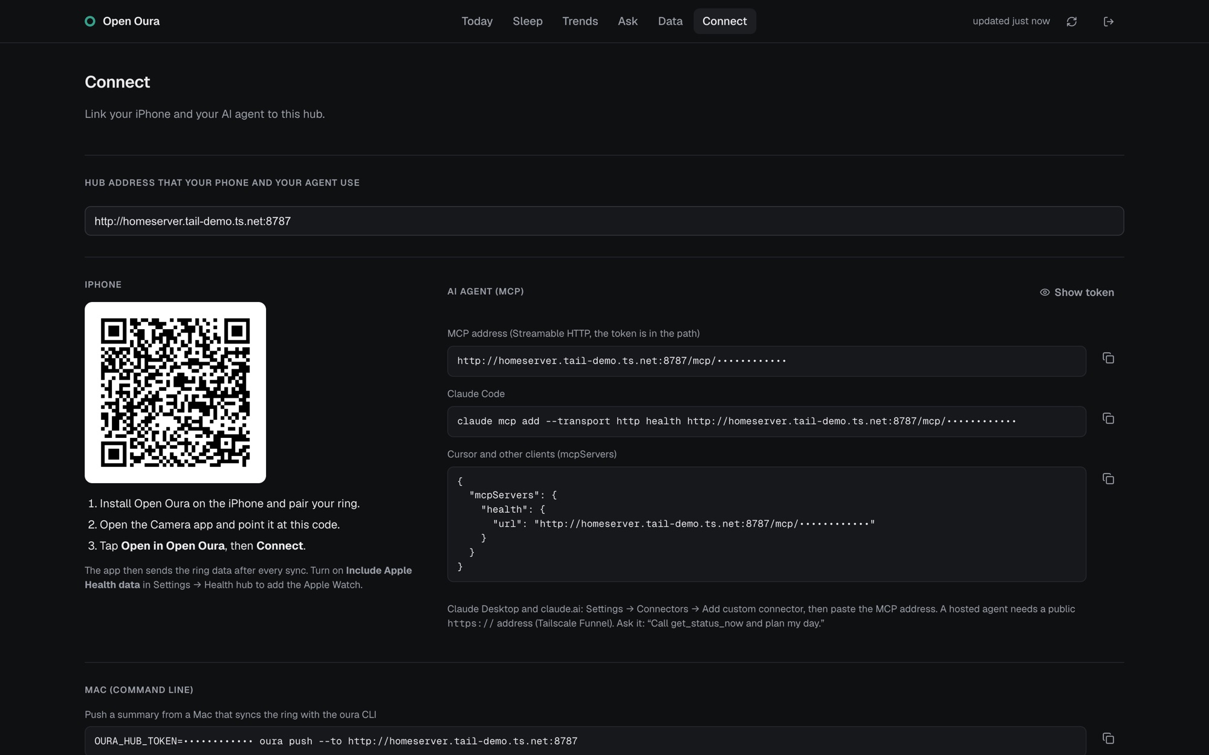Click the claude mcp add command text
1209x755 pixels.
[x=736, y=422]
